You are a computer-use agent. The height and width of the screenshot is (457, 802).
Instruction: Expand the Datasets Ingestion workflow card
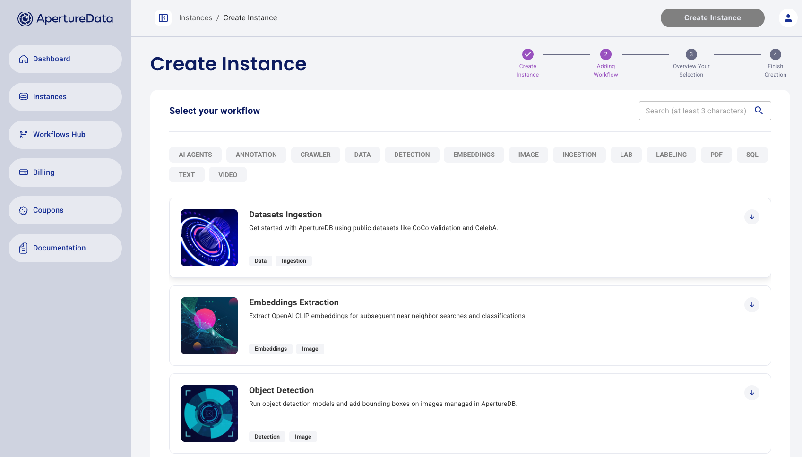click(x=751, y=217)
